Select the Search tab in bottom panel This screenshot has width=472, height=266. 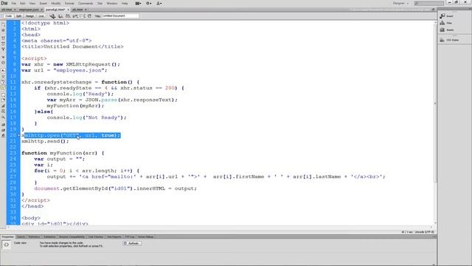pos(21,237)
